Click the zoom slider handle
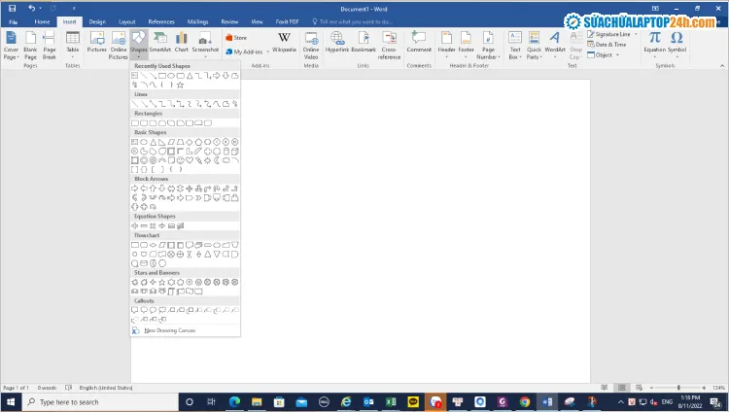Viewport: 729px width, 412px height. click(x=678, y=388)
